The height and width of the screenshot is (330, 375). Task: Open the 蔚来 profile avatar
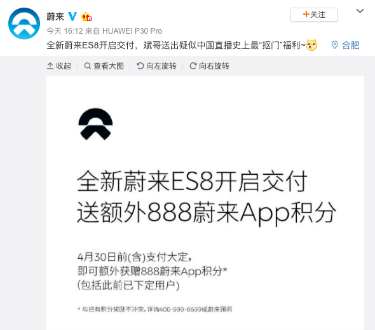point(24,24)
